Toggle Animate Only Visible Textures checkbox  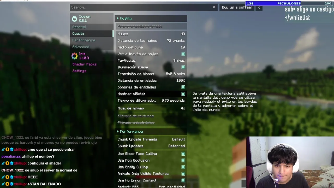click(183, 174)
